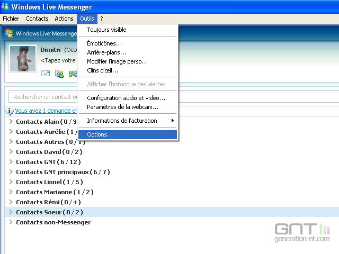Click Options… in the Outils menu

128,134
